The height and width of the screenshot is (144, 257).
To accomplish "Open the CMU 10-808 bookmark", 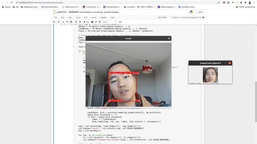I will (x=146, y=7).
